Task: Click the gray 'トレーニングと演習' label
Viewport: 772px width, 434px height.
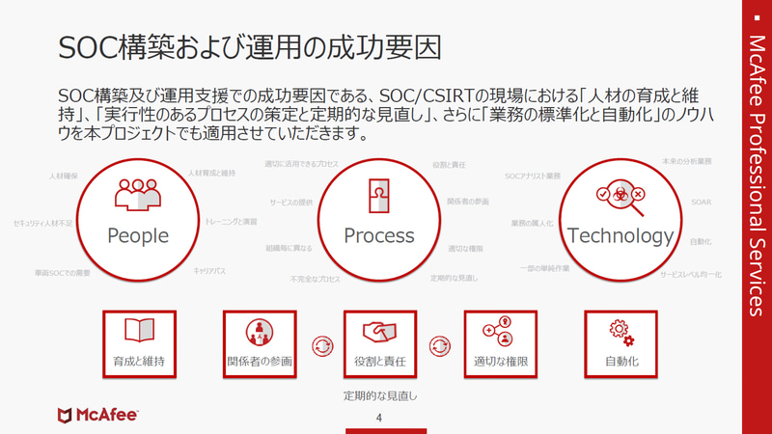Action: [231, 222]
